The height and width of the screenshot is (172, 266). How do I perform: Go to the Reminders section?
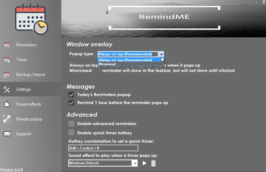pyautogui.click(x=26, y=45)
